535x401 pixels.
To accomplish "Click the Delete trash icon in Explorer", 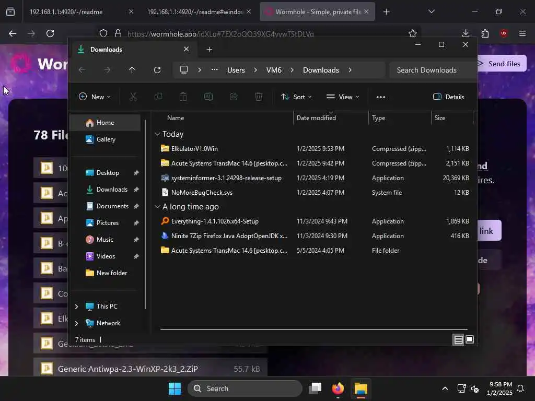I will [259, 97].
